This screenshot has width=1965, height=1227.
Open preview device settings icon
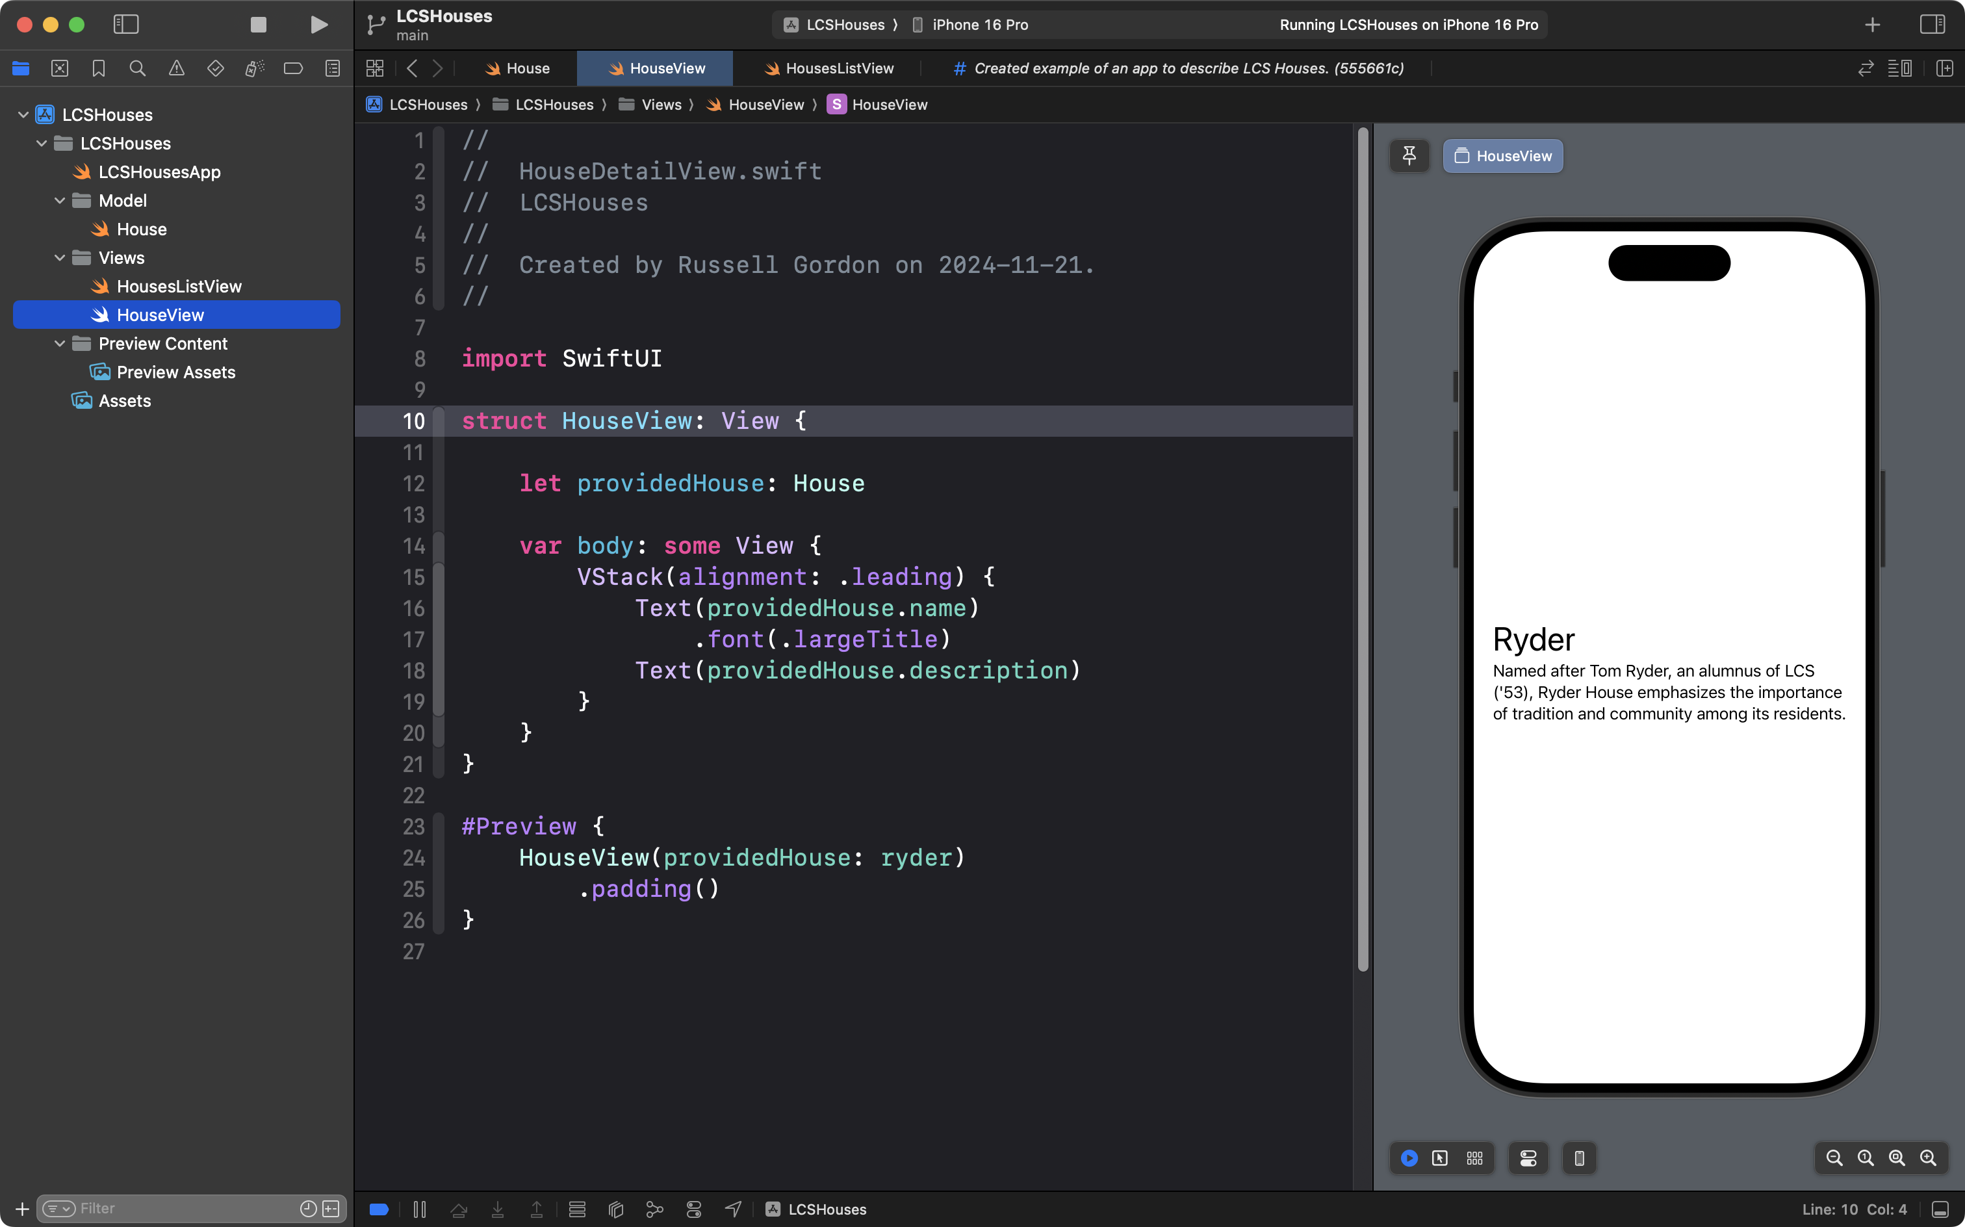[x=1528, y=1158]
